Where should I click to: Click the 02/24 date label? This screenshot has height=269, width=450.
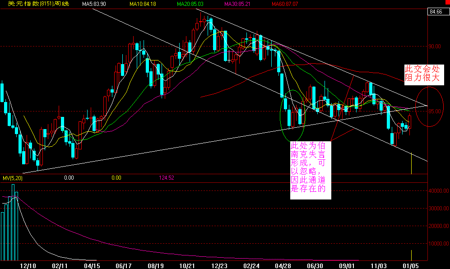pyautogui.click(x=251, y=266)
